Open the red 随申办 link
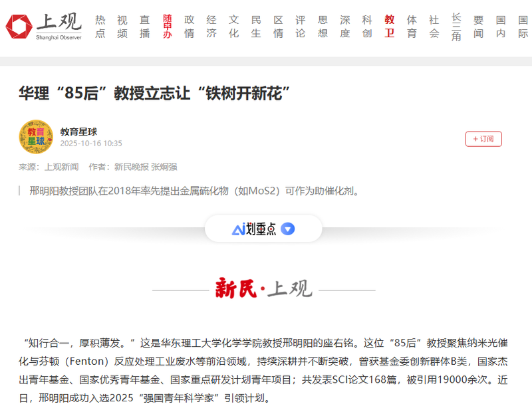This screenshot has width=532, height=416. pos(167,26)
